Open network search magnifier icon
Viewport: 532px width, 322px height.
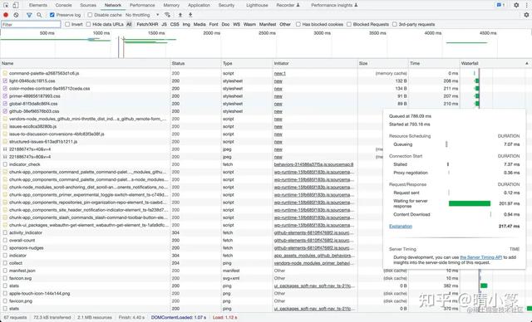[39, 15]
